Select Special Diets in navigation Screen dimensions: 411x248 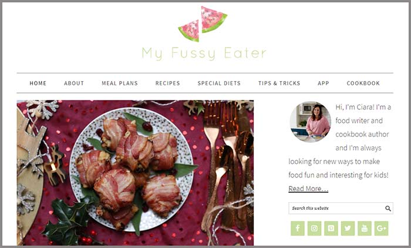click(219, 83)
